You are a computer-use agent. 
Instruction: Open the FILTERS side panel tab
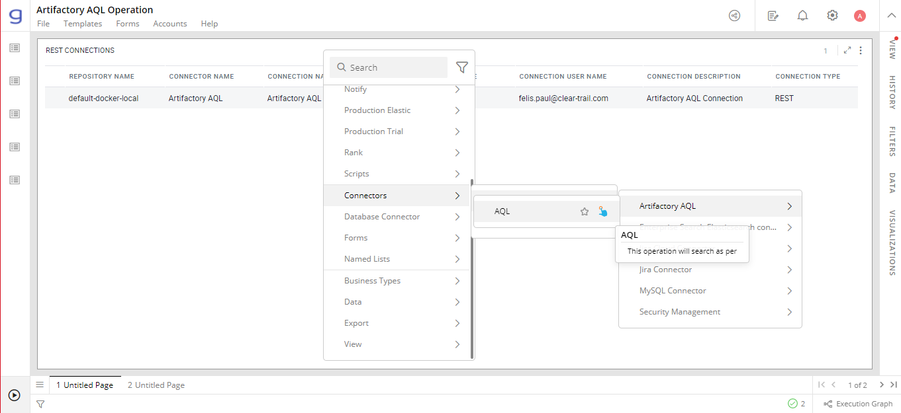(x=892, y=141)
